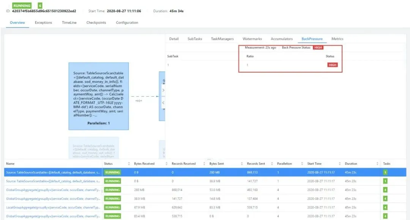Click the 14.8 MB bytes sent cell
Screen dimensions: 410x220
click(x=214, y=199)
